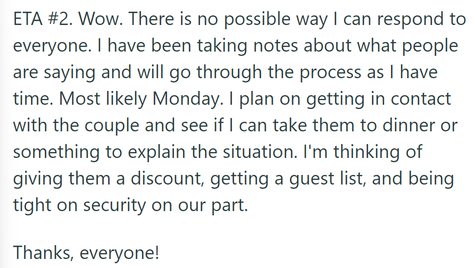This screenshot has width=475, height=268.
Task: Click the word "Wow." in the first line
Action: pos(101,19)
